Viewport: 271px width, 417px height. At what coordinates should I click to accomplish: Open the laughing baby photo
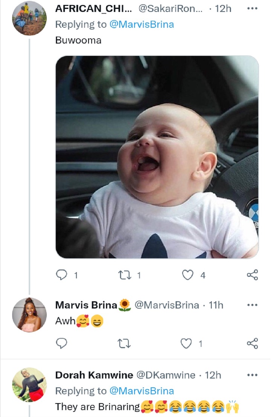tap(157, 157)
